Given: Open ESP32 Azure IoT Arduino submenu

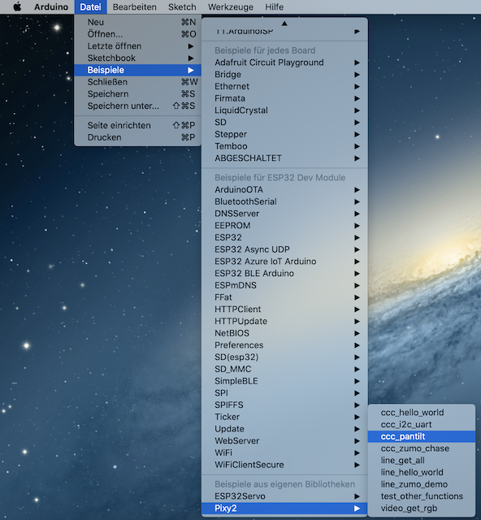Looking at the screenshot, I should coord(284,262).
